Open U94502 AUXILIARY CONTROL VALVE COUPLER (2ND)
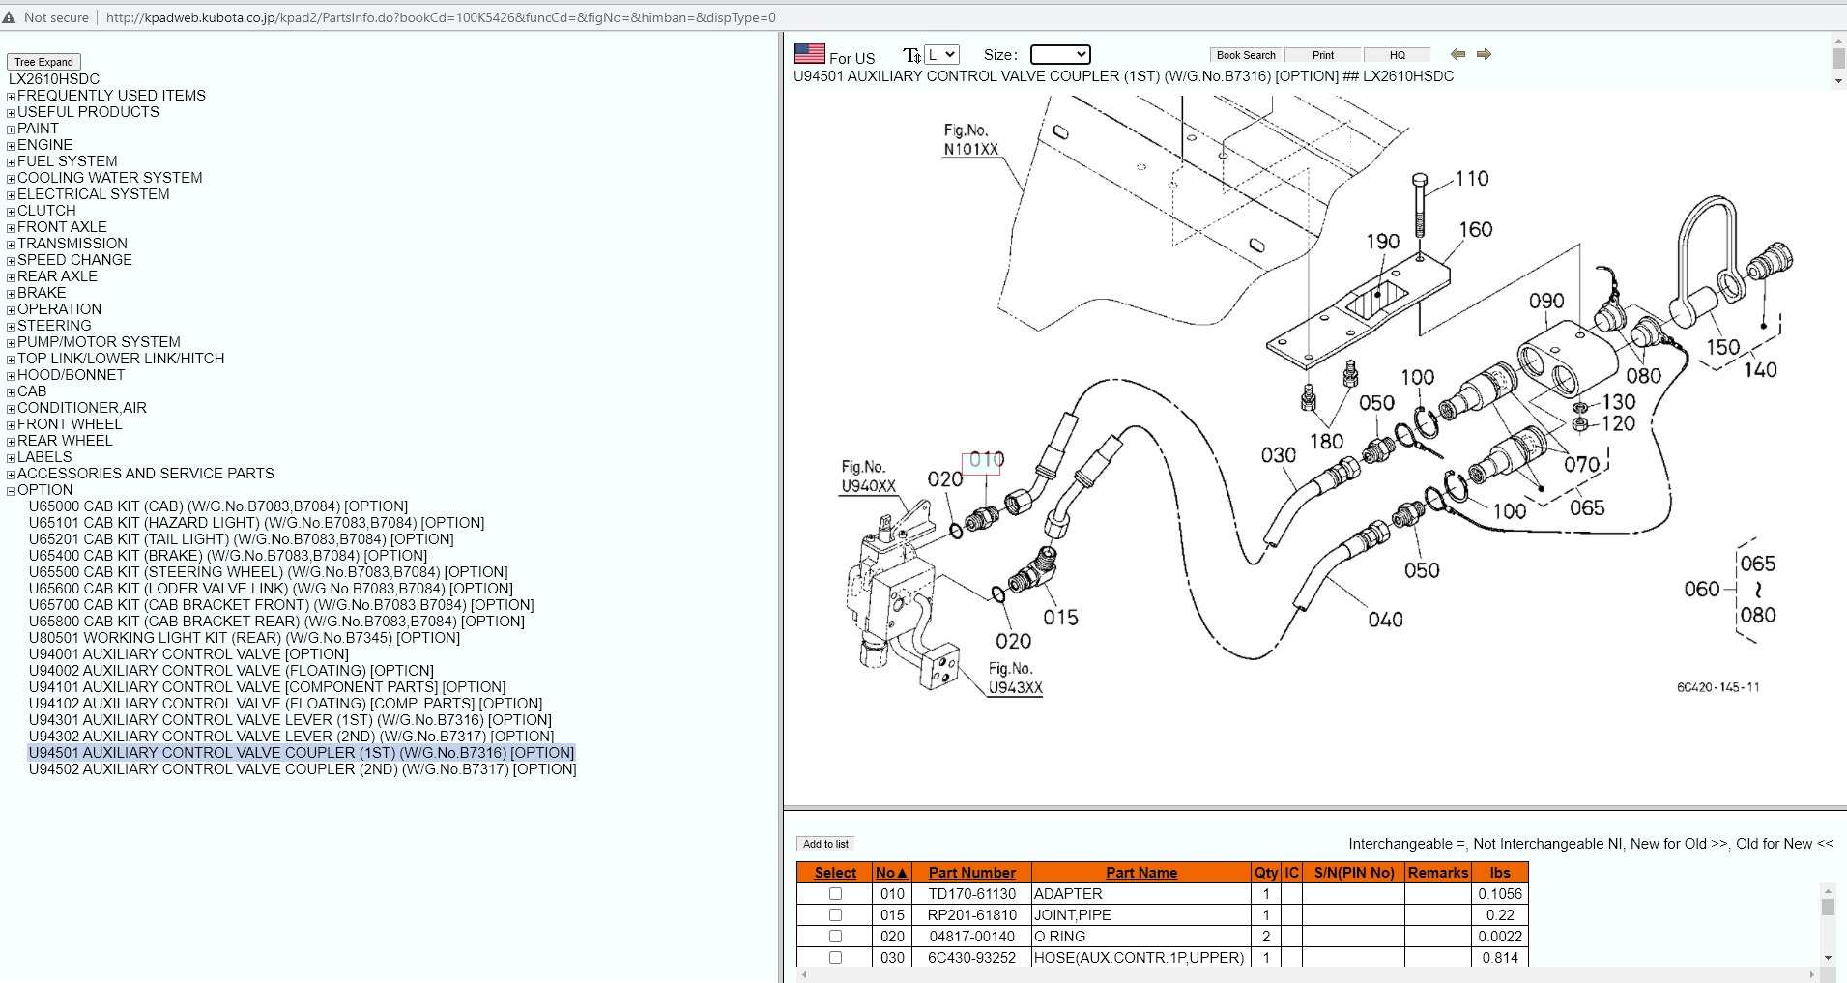The image size is (1847, 983). [x=303, y=769]
